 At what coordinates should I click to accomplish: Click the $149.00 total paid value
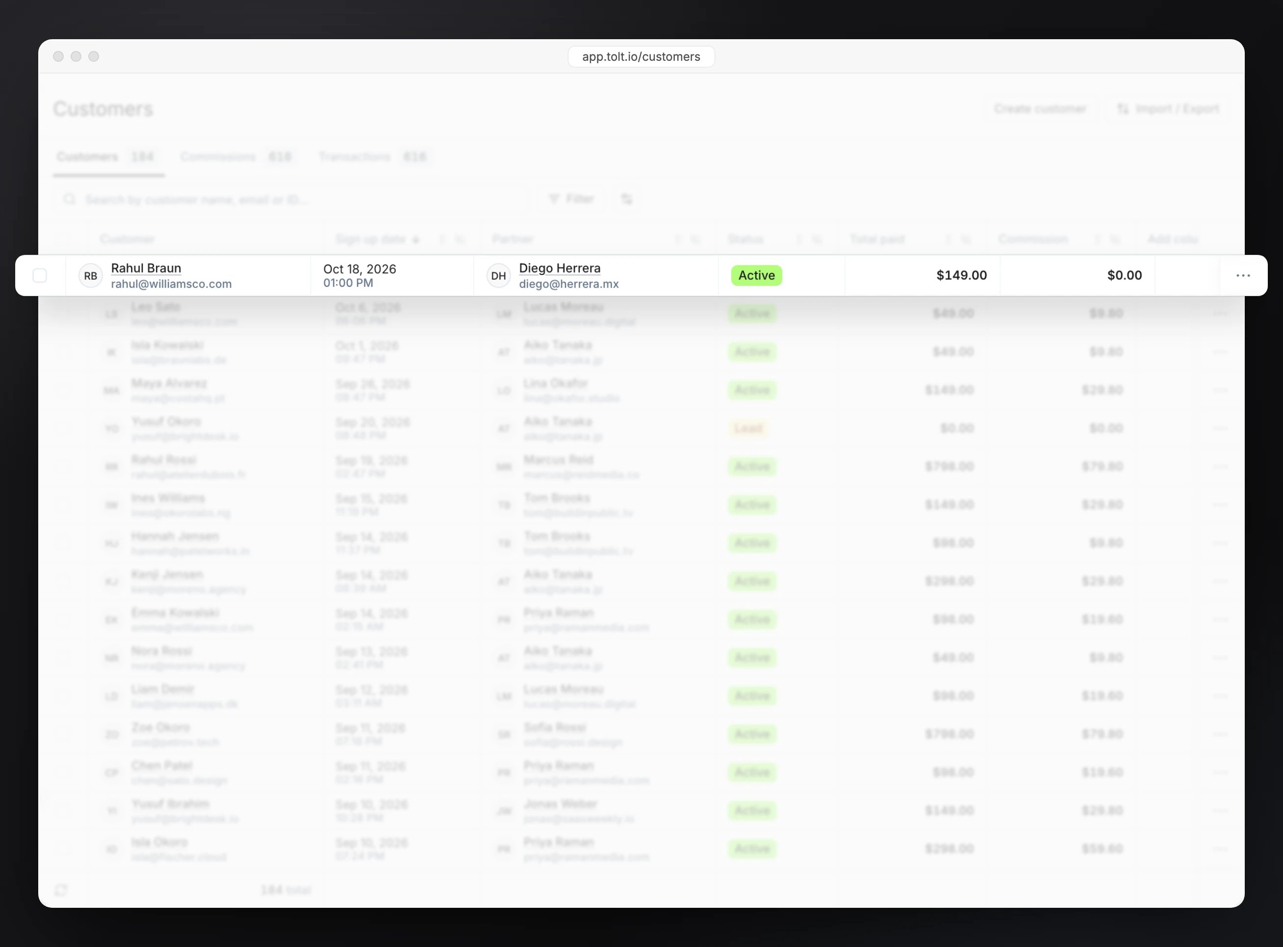tap(961, 275)
